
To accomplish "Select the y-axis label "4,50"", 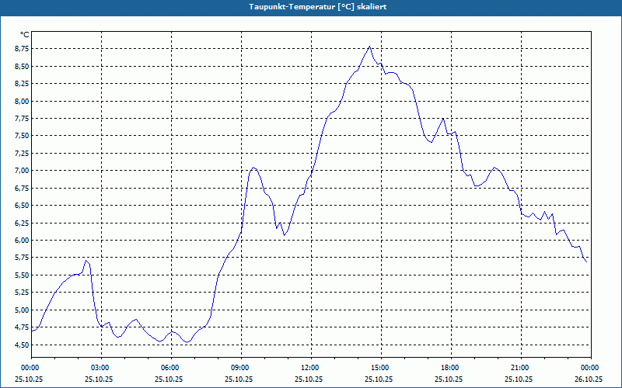I will pos(22,345).
